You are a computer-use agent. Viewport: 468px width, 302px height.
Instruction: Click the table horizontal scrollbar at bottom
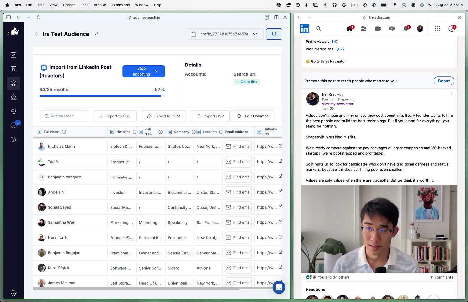(x=136, y=289)
